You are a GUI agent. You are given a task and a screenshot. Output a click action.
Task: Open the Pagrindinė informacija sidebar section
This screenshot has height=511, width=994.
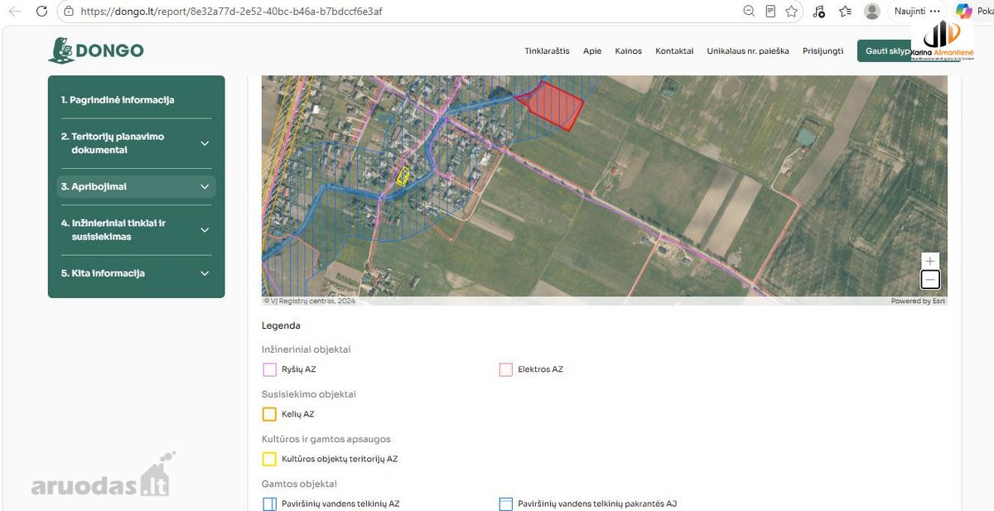118,100
